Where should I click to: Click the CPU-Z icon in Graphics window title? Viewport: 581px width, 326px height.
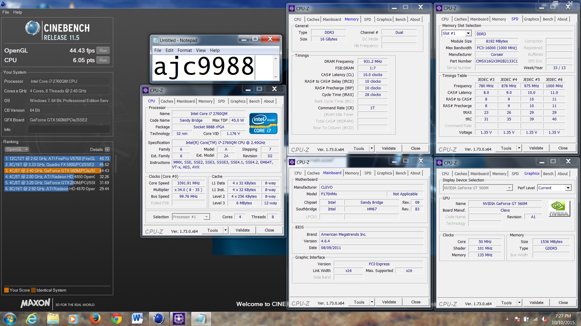click(439, 163)
